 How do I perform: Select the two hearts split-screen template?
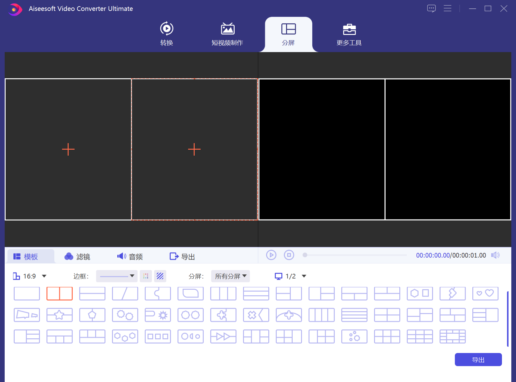pos(485,293)
